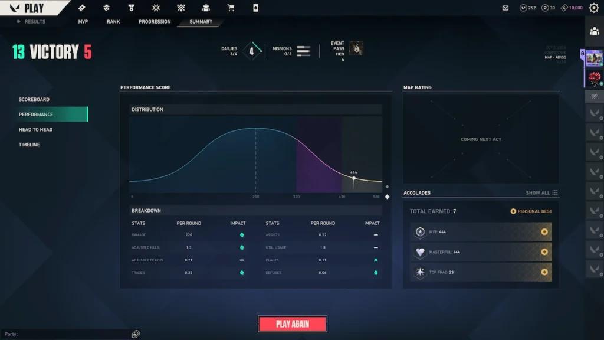604x340 pixels.
Task: Select PERFORMANCE in the side menu
Action: [x=52, y=115]
